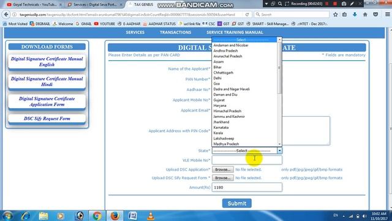Open Google Chrome from taskbar

coord(97,215)
